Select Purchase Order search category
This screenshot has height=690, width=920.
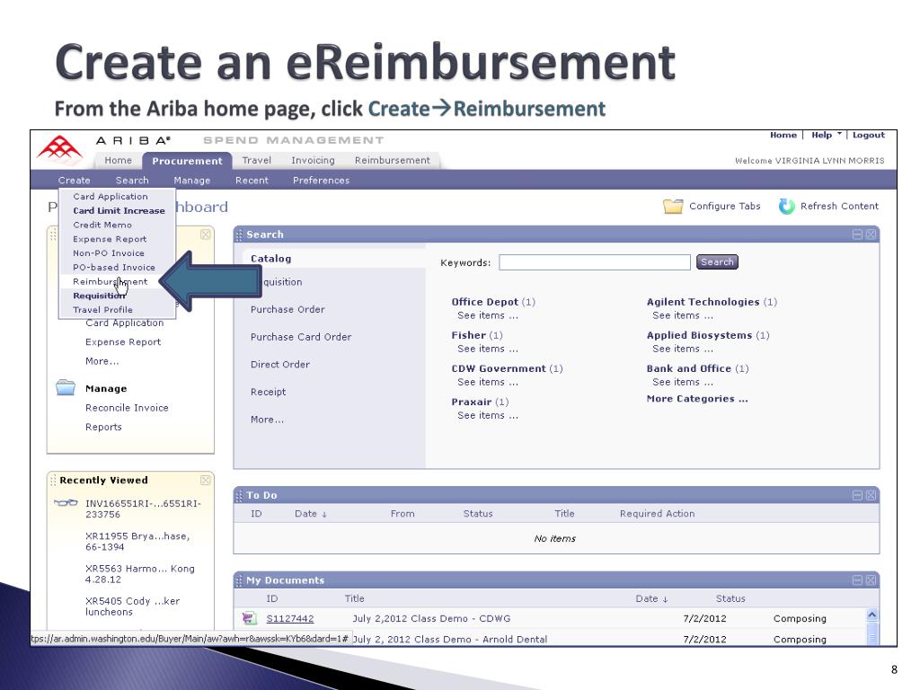pyautogui.click(x=287, y=309)
